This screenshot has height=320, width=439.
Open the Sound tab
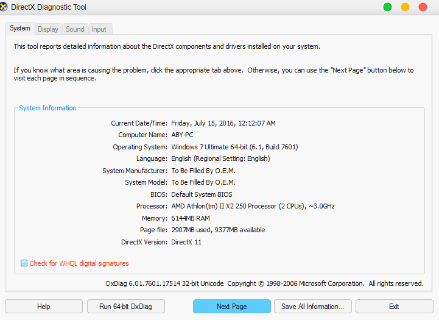[75, 29]
